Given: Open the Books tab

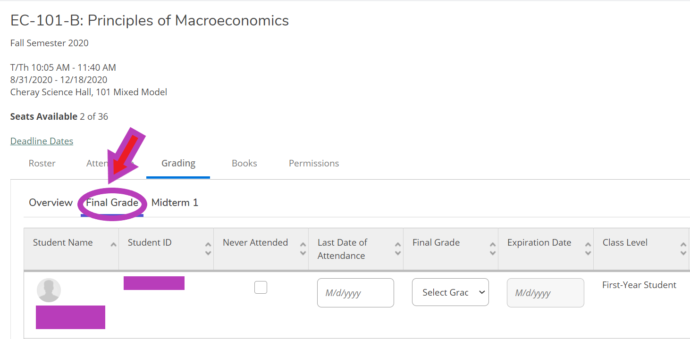Looking at the screenshot, I should pyautogui.click(x=244, y=163).
